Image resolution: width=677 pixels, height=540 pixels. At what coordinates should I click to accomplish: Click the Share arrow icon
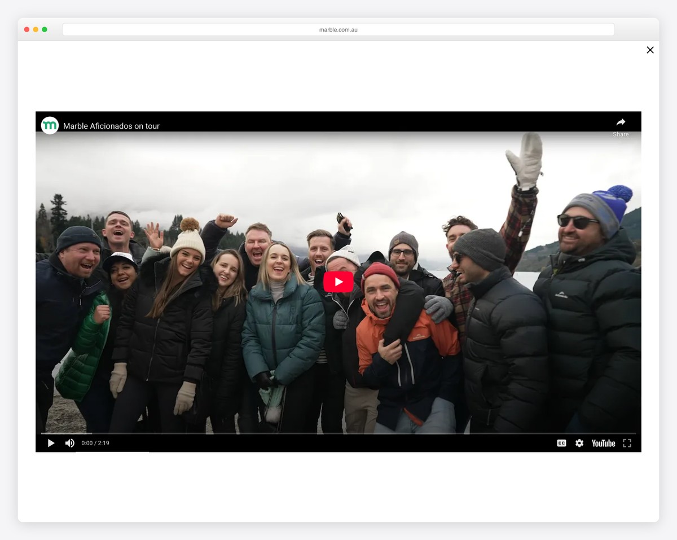[x=621, y=122]
